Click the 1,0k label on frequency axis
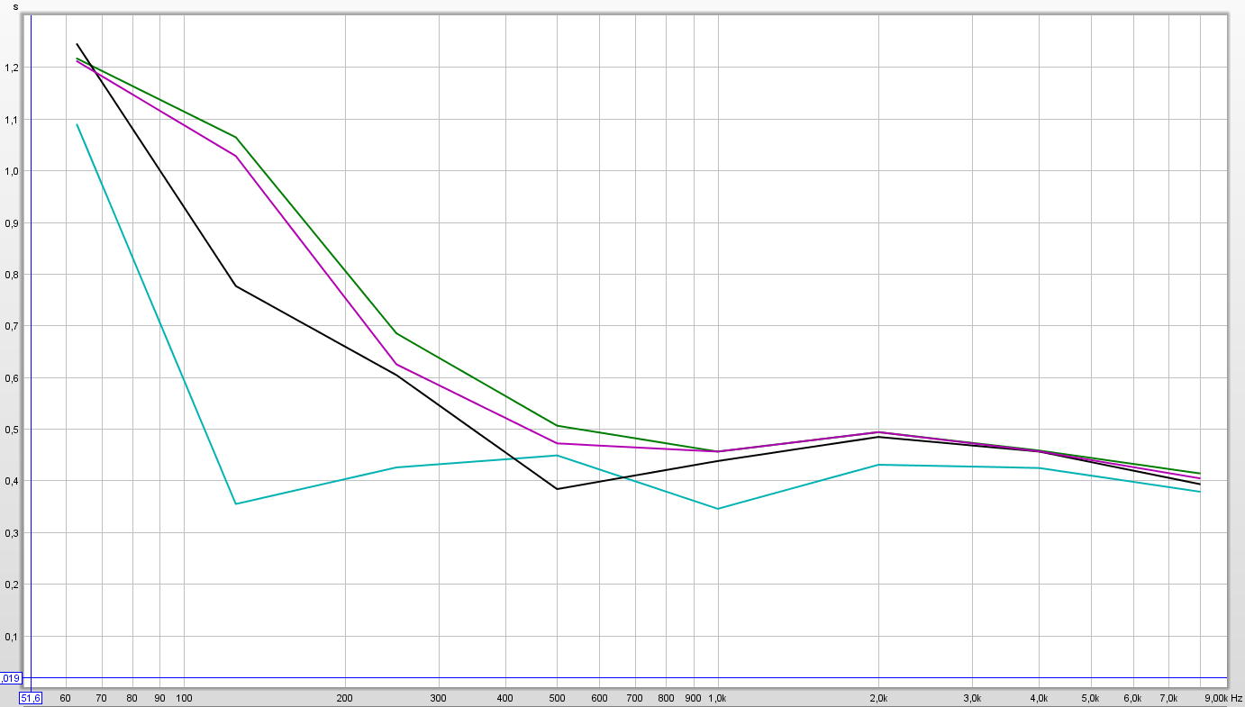 [x=718, y=698]
